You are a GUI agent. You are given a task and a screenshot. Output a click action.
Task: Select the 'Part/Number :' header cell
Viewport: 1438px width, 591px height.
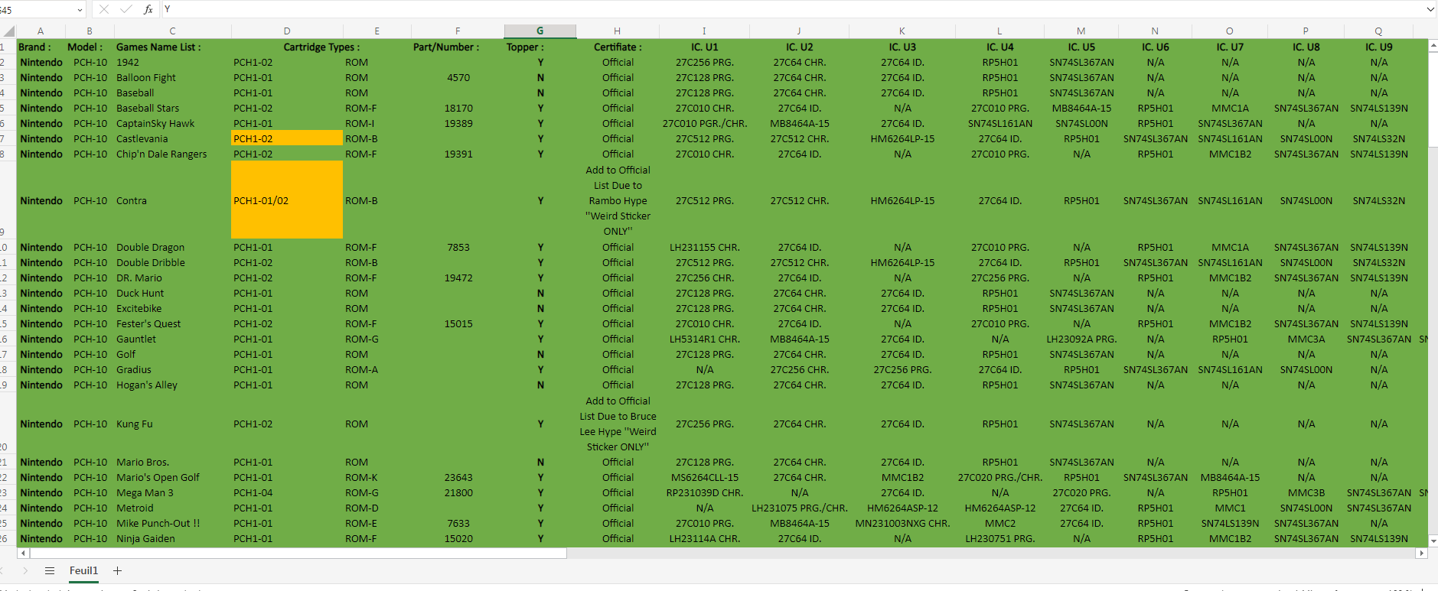coord(458,47)
